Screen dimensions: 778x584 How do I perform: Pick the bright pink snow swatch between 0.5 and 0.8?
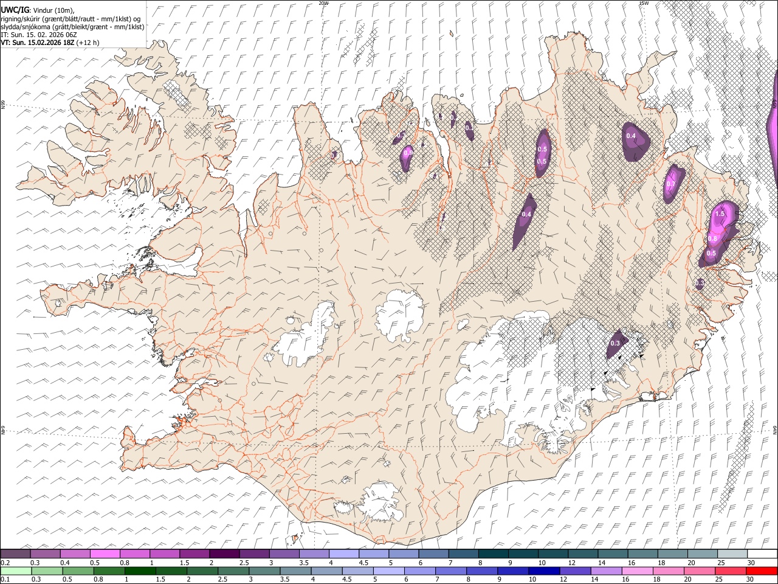pyautogui.click(x=105, y=554)
